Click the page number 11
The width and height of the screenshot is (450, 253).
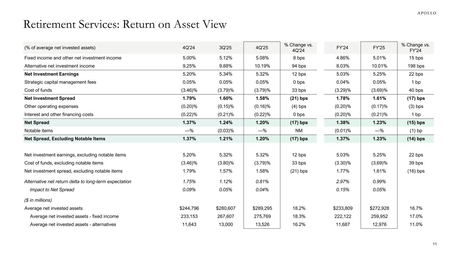pyautogui.click(x=435, y=244)
